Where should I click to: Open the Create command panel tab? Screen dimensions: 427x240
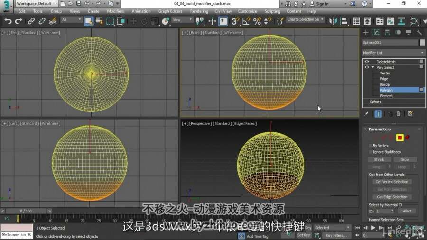[366, 33]
